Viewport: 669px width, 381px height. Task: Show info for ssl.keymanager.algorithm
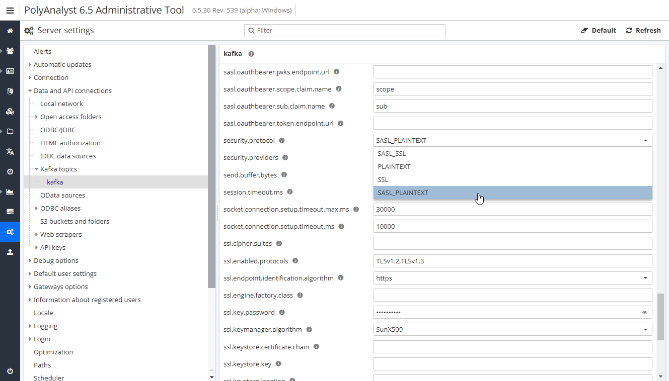coord(309,330)
